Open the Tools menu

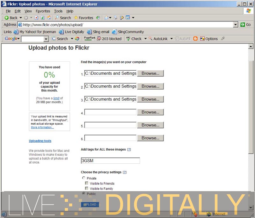click(58, 11)
